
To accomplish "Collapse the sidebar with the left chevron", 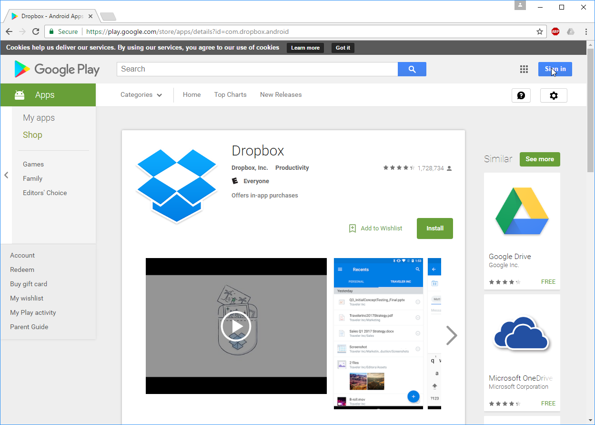I will (x=6, y=175).
